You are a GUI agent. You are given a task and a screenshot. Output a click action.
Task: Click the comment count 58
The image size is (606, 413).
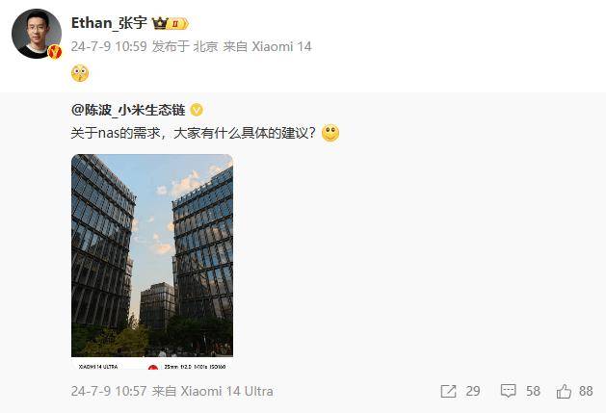pos(533,391)
